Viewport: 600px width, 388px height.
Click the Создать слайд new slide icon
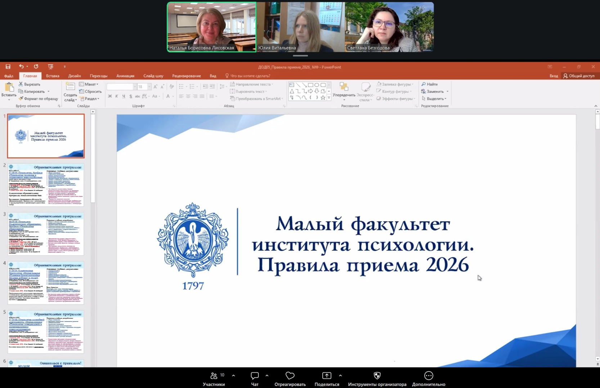pyautogui.click(x=70, y=86)
